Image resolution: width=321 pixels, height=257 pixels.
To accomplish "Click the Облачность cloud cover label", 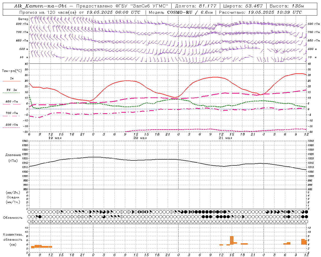I will point(13,218).
